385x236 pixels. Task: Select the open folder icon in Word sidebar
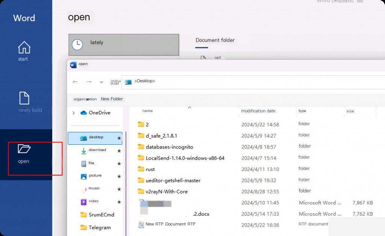24,149
